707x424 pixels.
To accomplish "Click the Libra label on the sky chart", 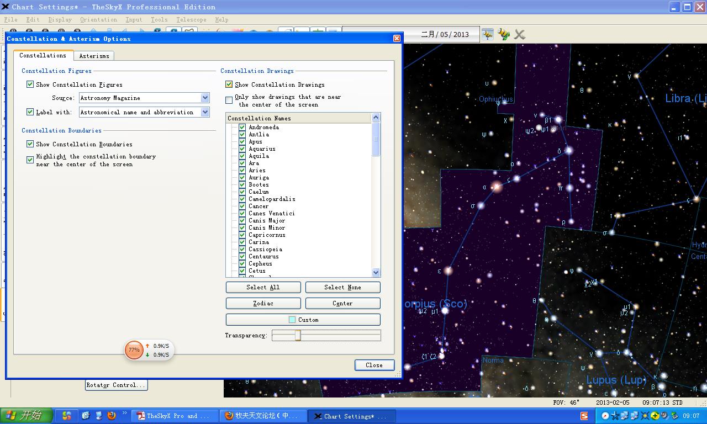I will [x=685, y=98].
